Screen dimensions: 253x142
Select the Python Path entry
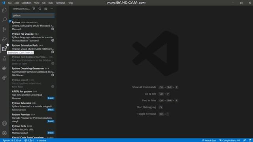click(x=32, y=129)
